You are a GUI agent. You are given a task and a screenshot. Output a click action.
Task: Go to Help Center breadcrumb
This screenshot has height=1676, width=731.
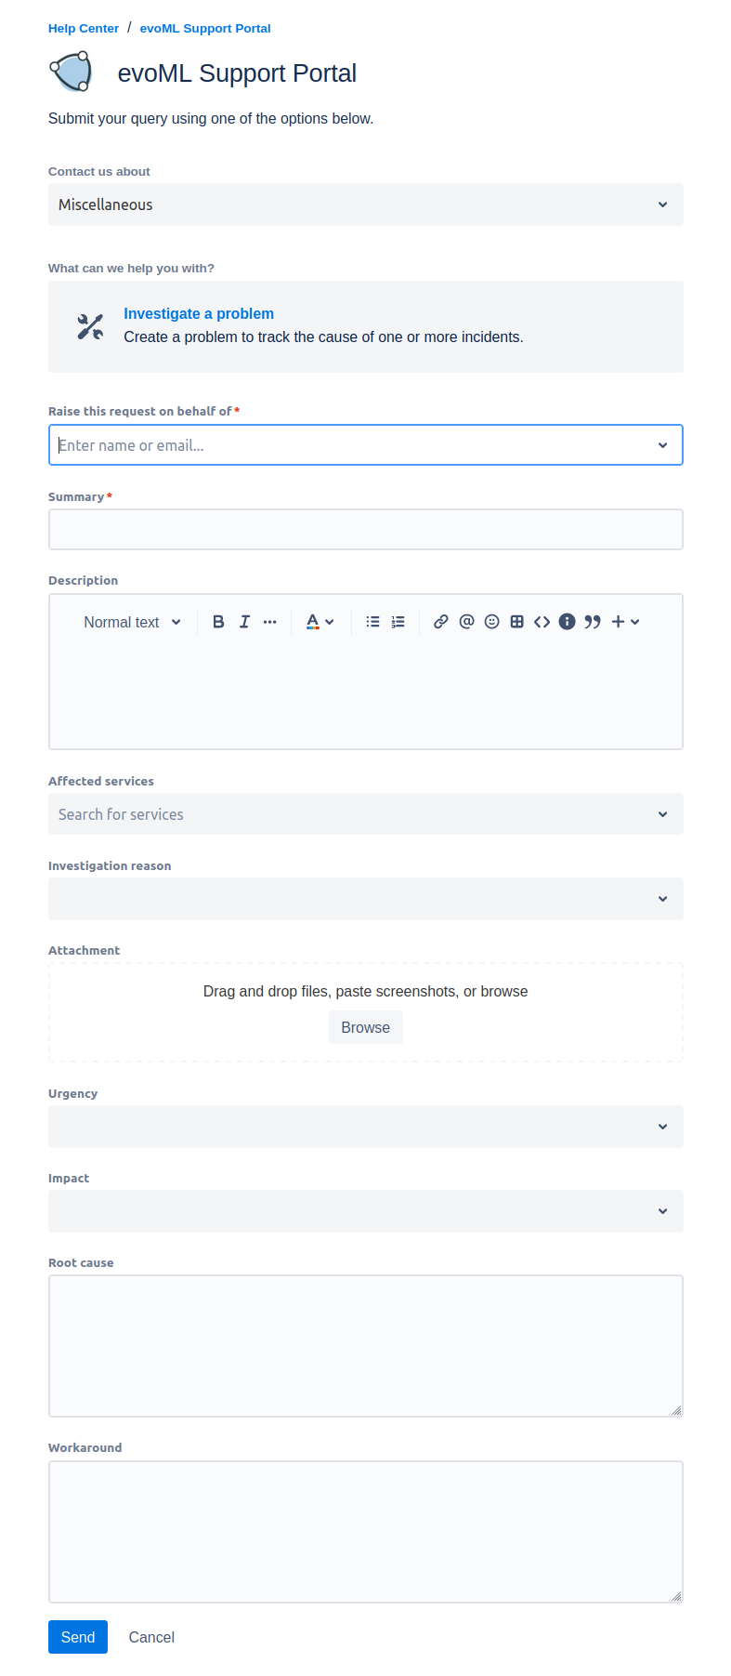pyautogui.click(x=84, y=29)
